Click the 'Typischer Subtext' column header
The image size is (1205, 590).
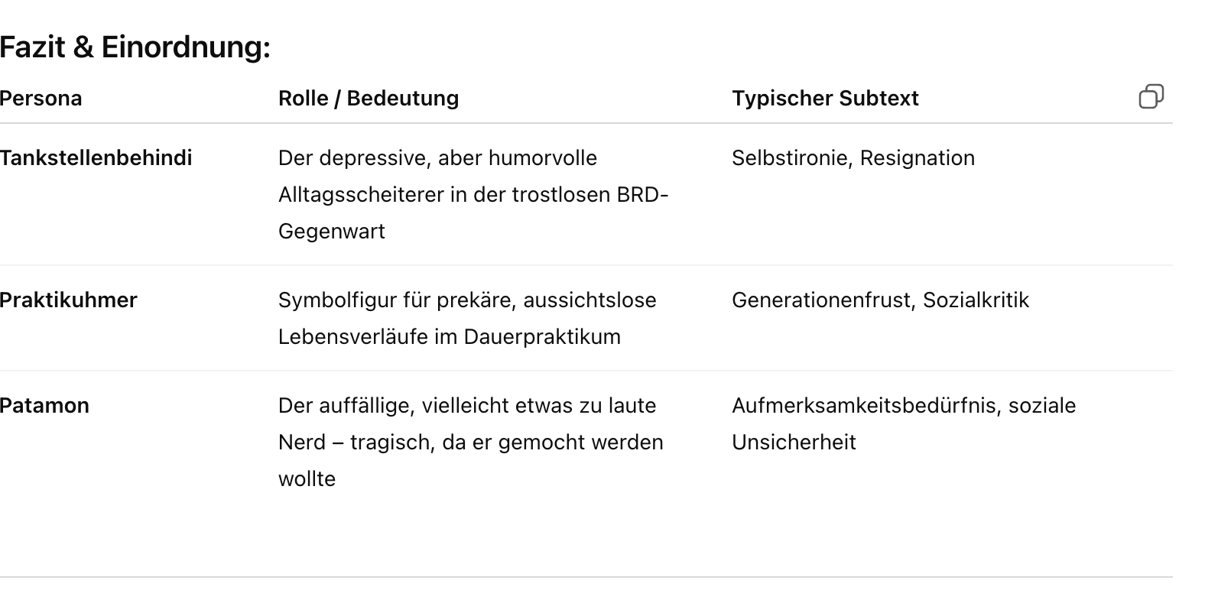point(824,99)
